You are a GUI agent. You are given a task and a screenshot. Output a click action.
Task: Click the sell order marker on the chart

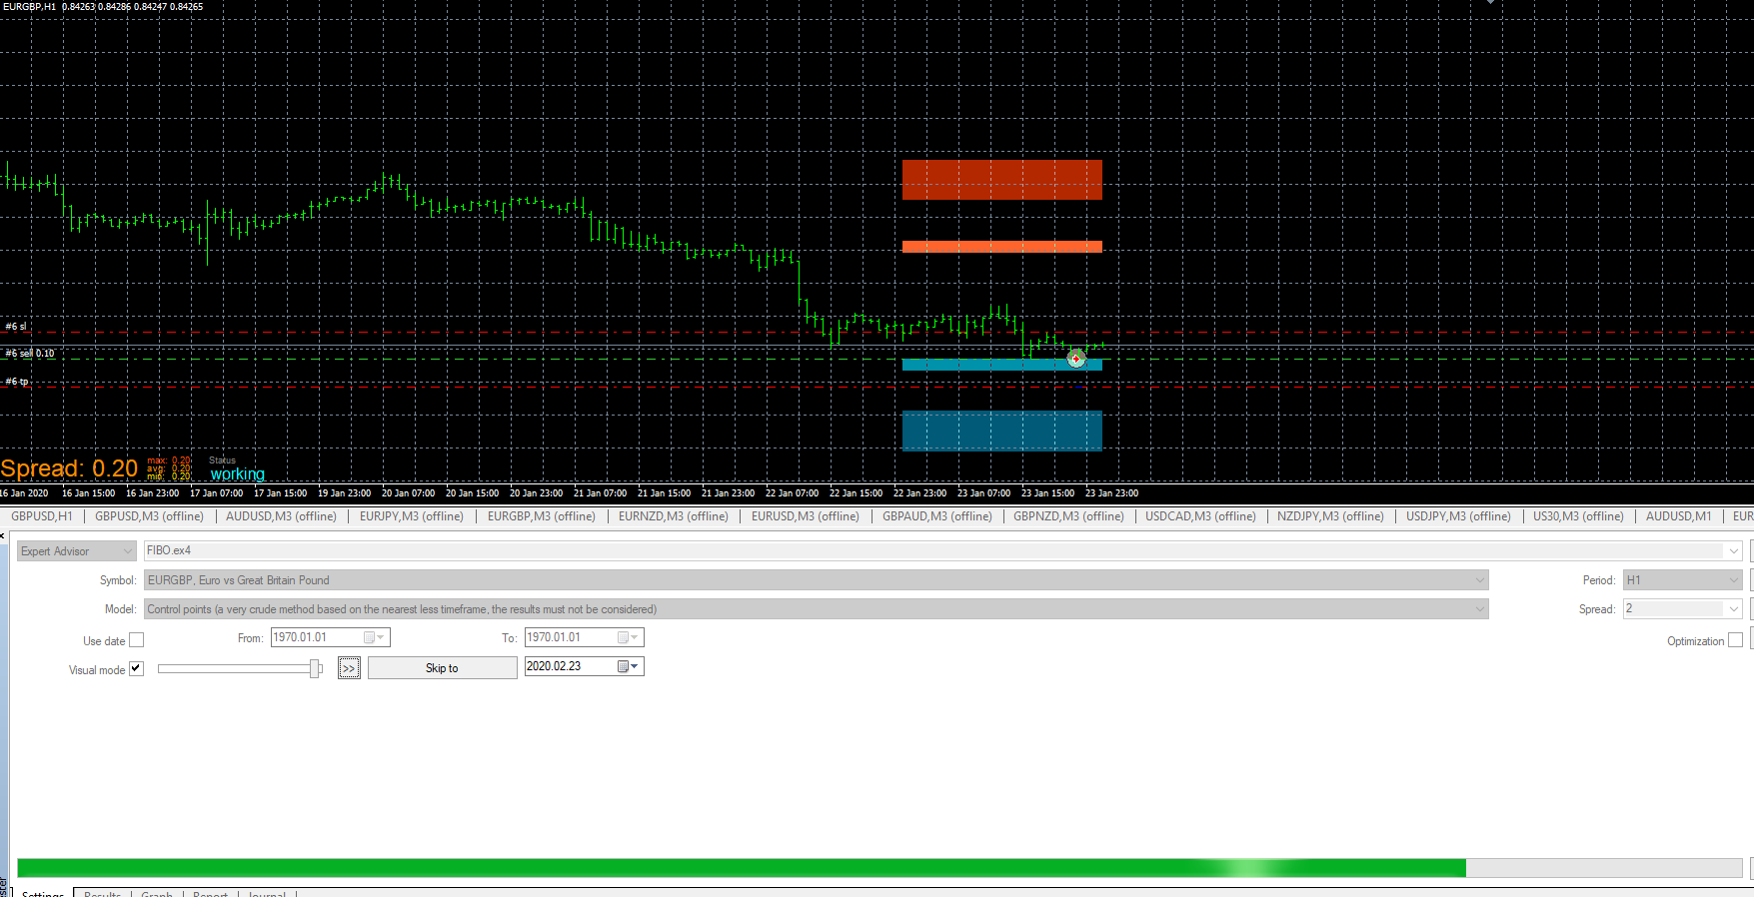(1076, 359)
